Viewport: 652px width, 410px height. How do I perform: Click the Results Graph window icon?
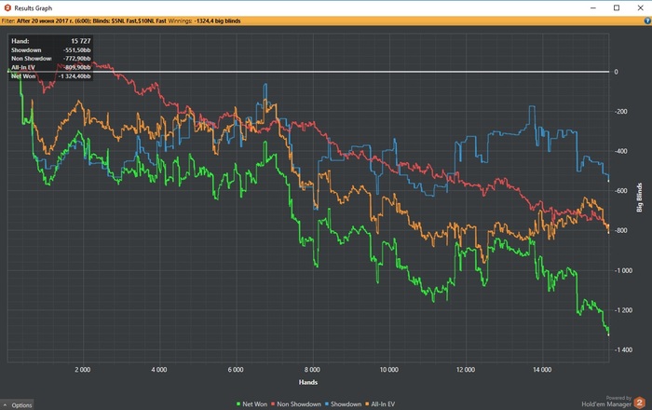(x=7, y=7)
